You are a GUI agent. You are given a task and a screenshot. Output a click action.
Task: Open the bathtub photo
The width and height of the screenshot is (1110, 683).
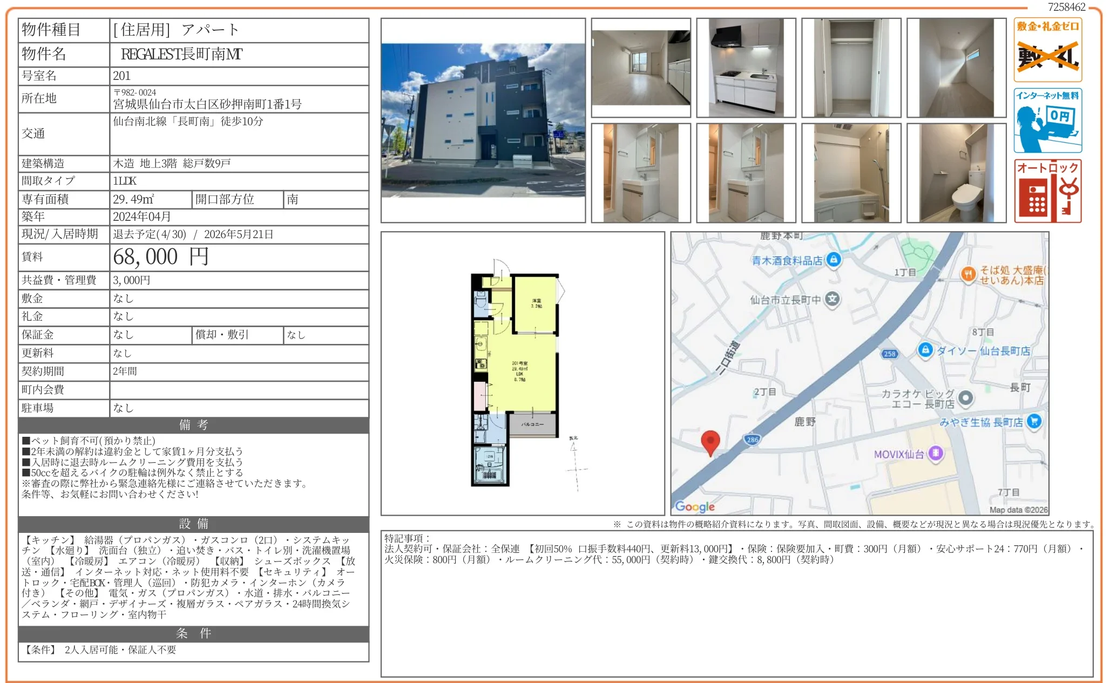(x=851, y=173)
